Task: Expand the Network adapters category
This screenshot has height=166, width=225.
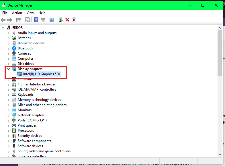Action: click(8, 115)
